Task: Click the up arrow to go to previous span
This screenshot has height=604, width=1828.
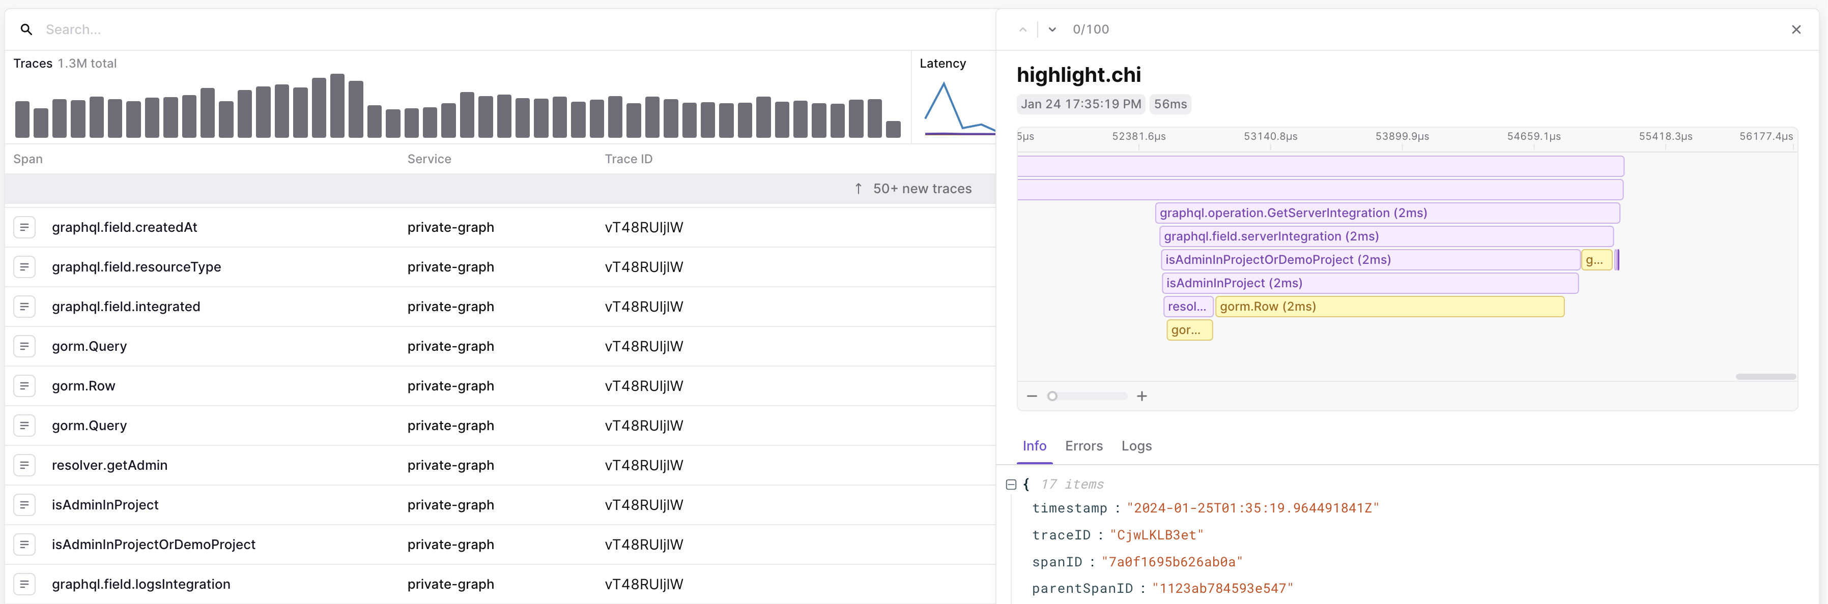Action: click(x=1022, y=29)
